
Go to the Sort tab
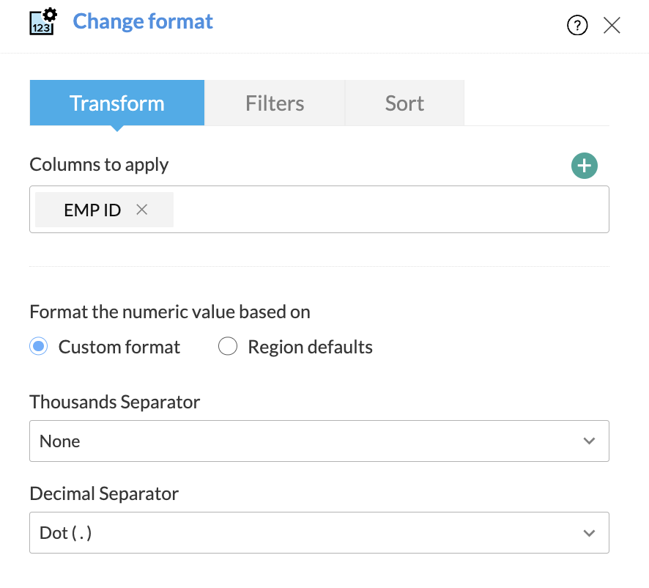(x=404, y=103)
